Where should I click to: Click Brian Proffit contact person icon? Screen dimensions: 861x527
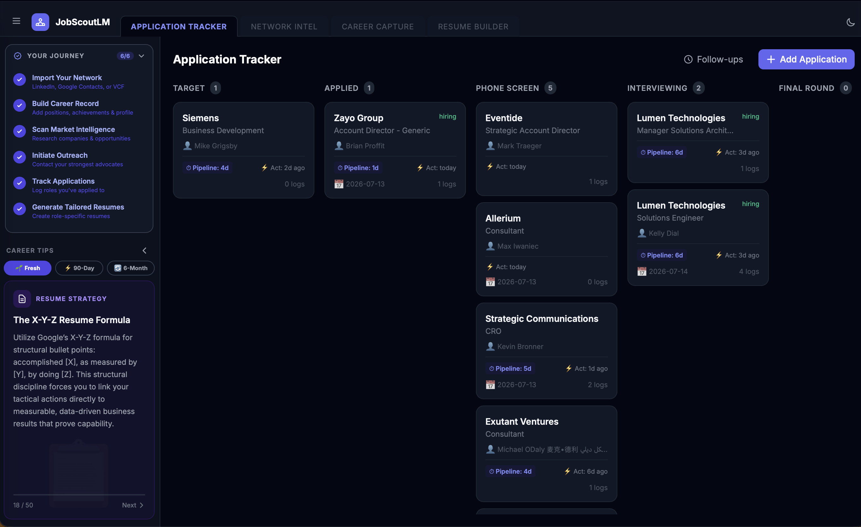[x=339, y=146]
